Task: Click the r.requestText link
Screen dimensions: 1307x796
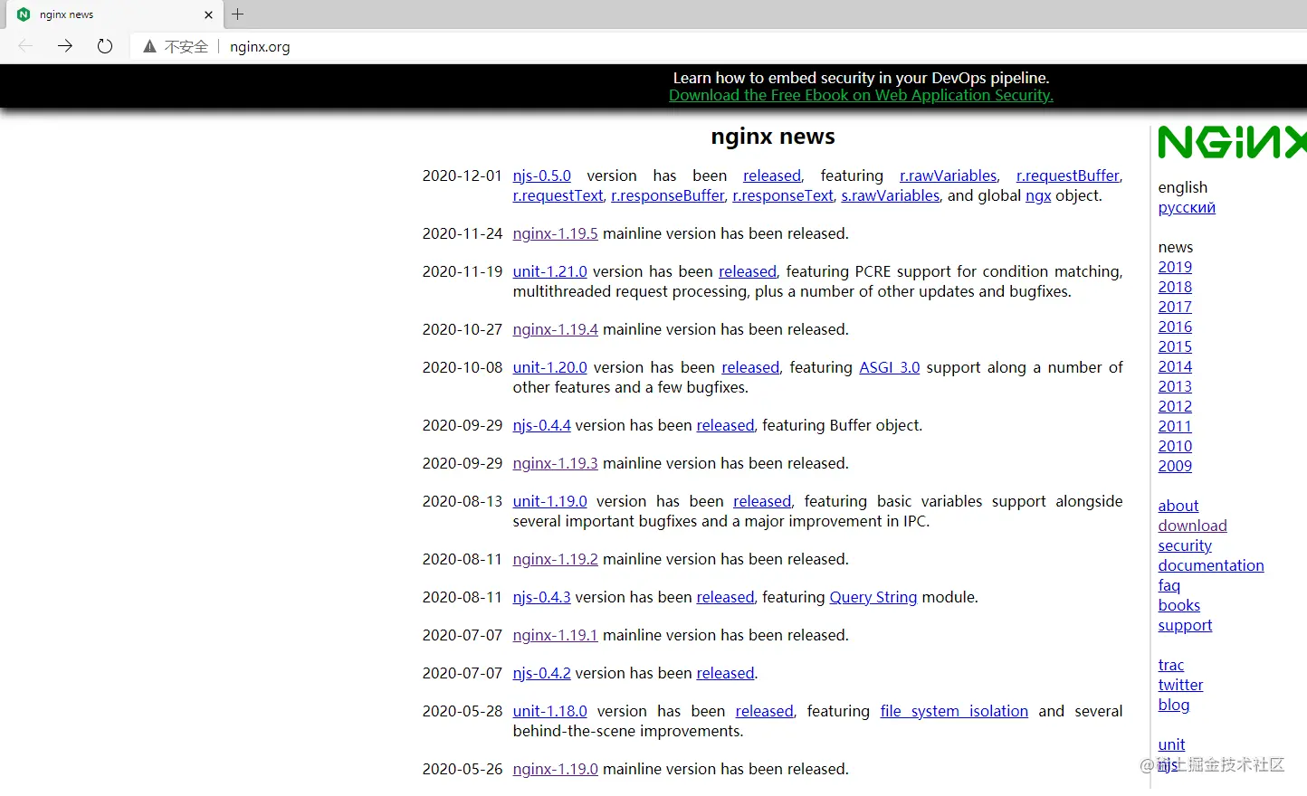Action: 558,196
